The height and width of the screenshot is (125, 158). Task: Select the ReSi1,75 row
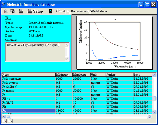coord(77,103)
